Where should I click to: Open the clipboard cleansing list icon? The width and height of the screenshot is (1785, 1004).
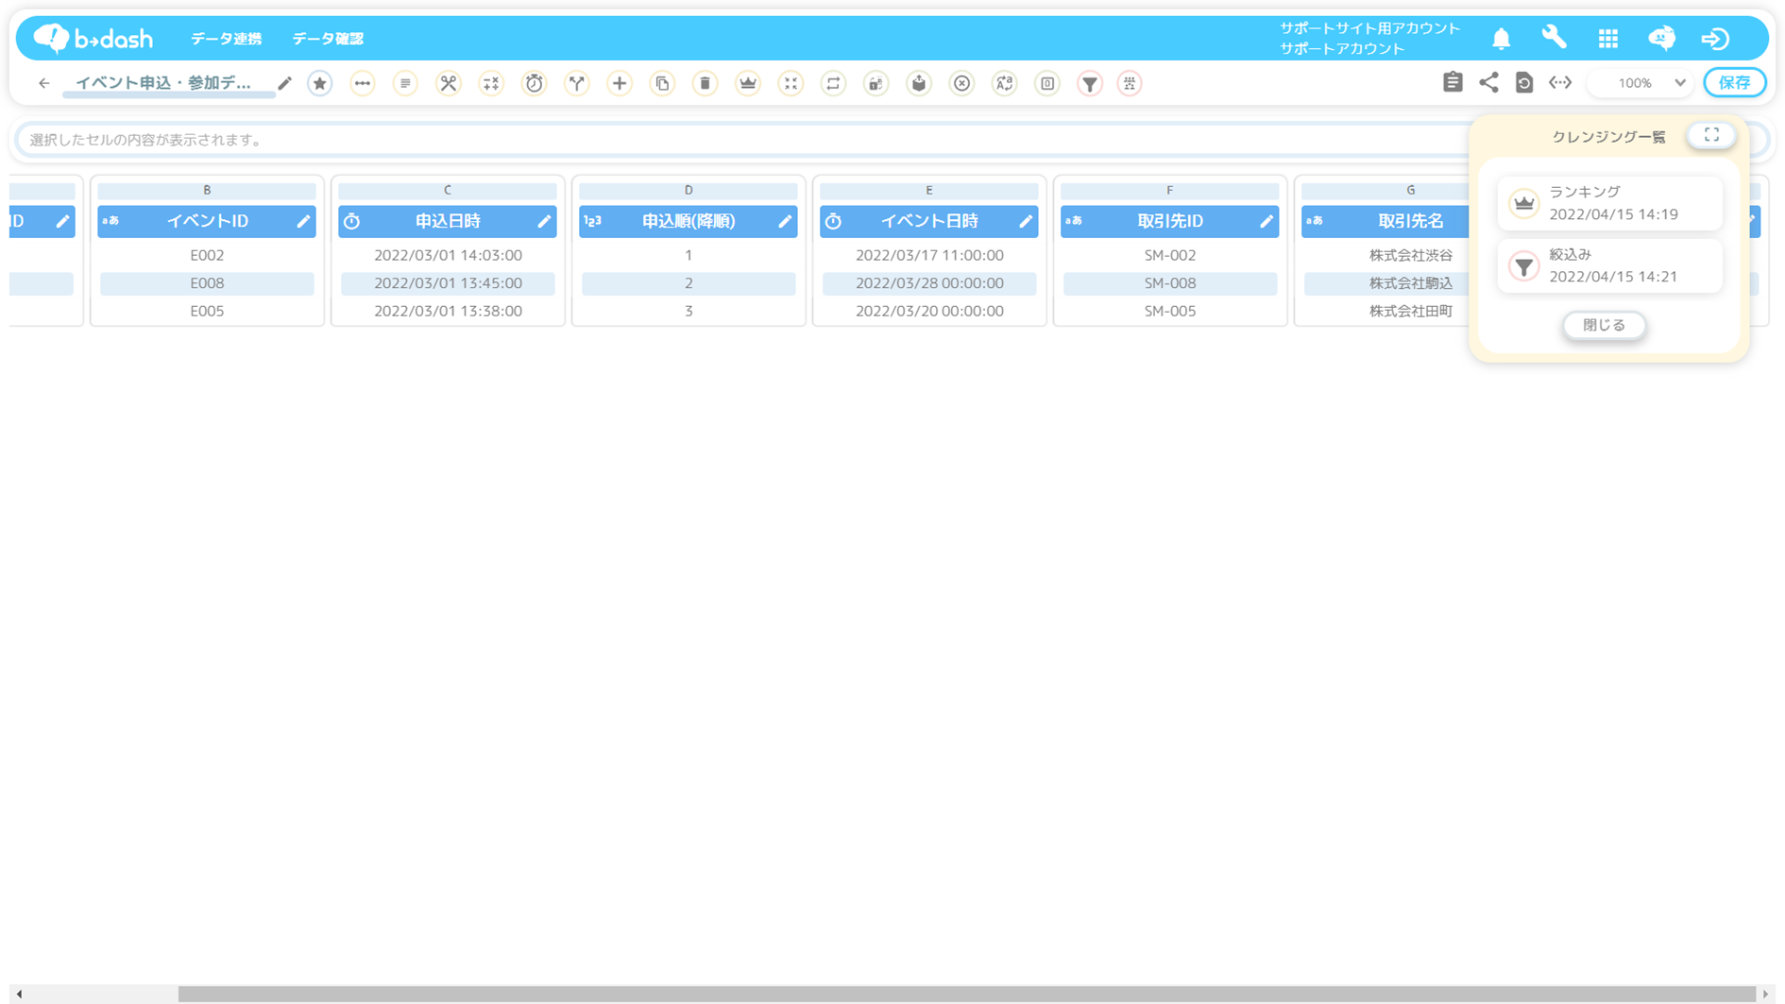[1453, 82]
